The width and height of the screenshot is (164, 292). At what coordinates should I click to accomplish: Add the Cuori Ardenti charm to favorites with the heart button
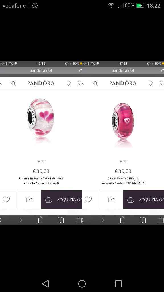6,200
